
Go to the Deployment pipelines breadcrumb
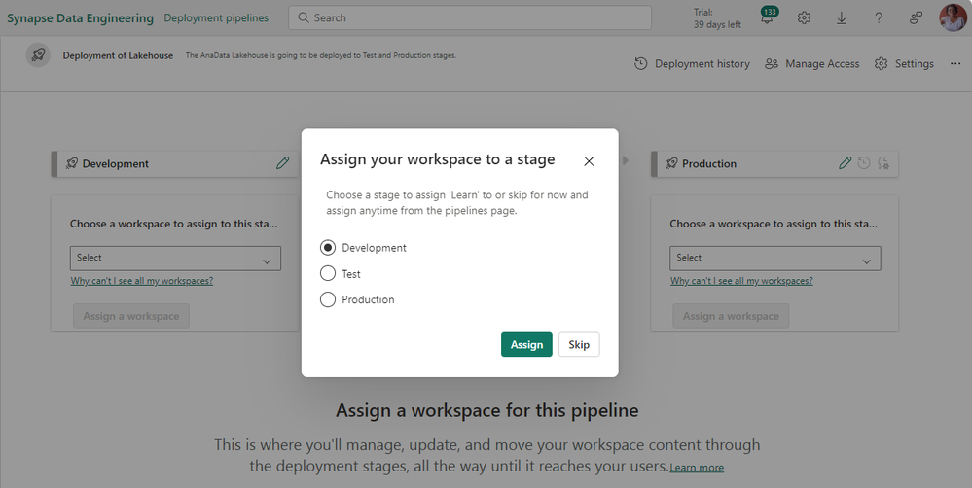216,17
